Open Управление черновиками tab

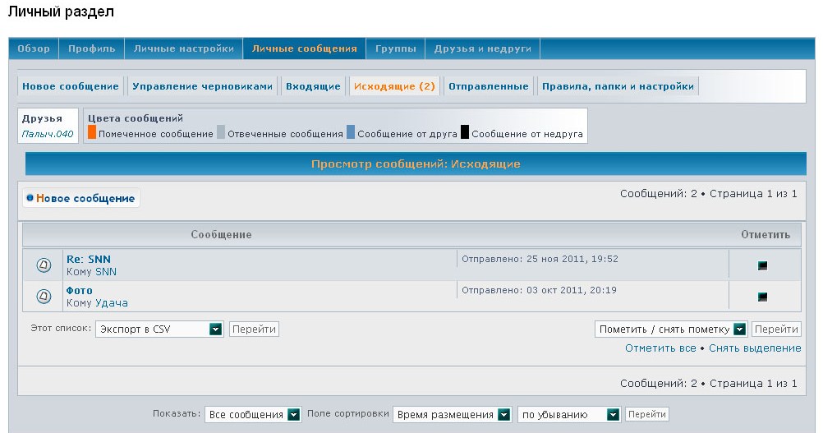tap(202, 86)
